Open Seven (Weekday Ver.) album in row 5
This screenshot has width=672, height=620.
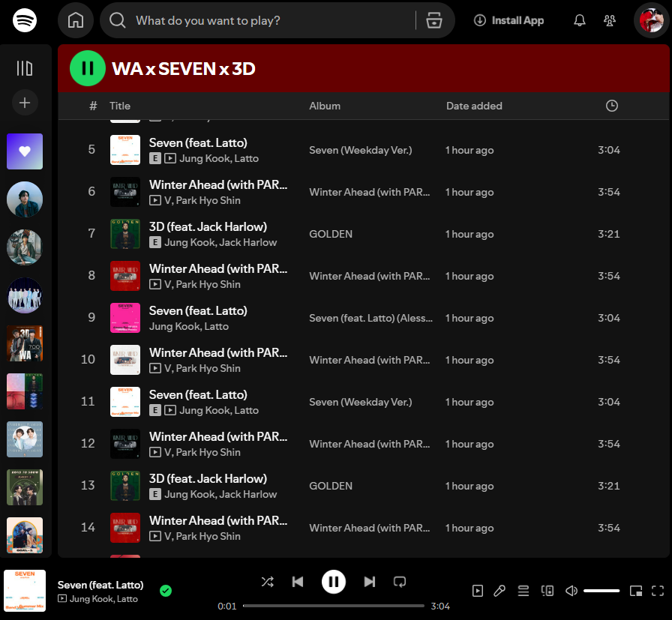click(361, 150)
